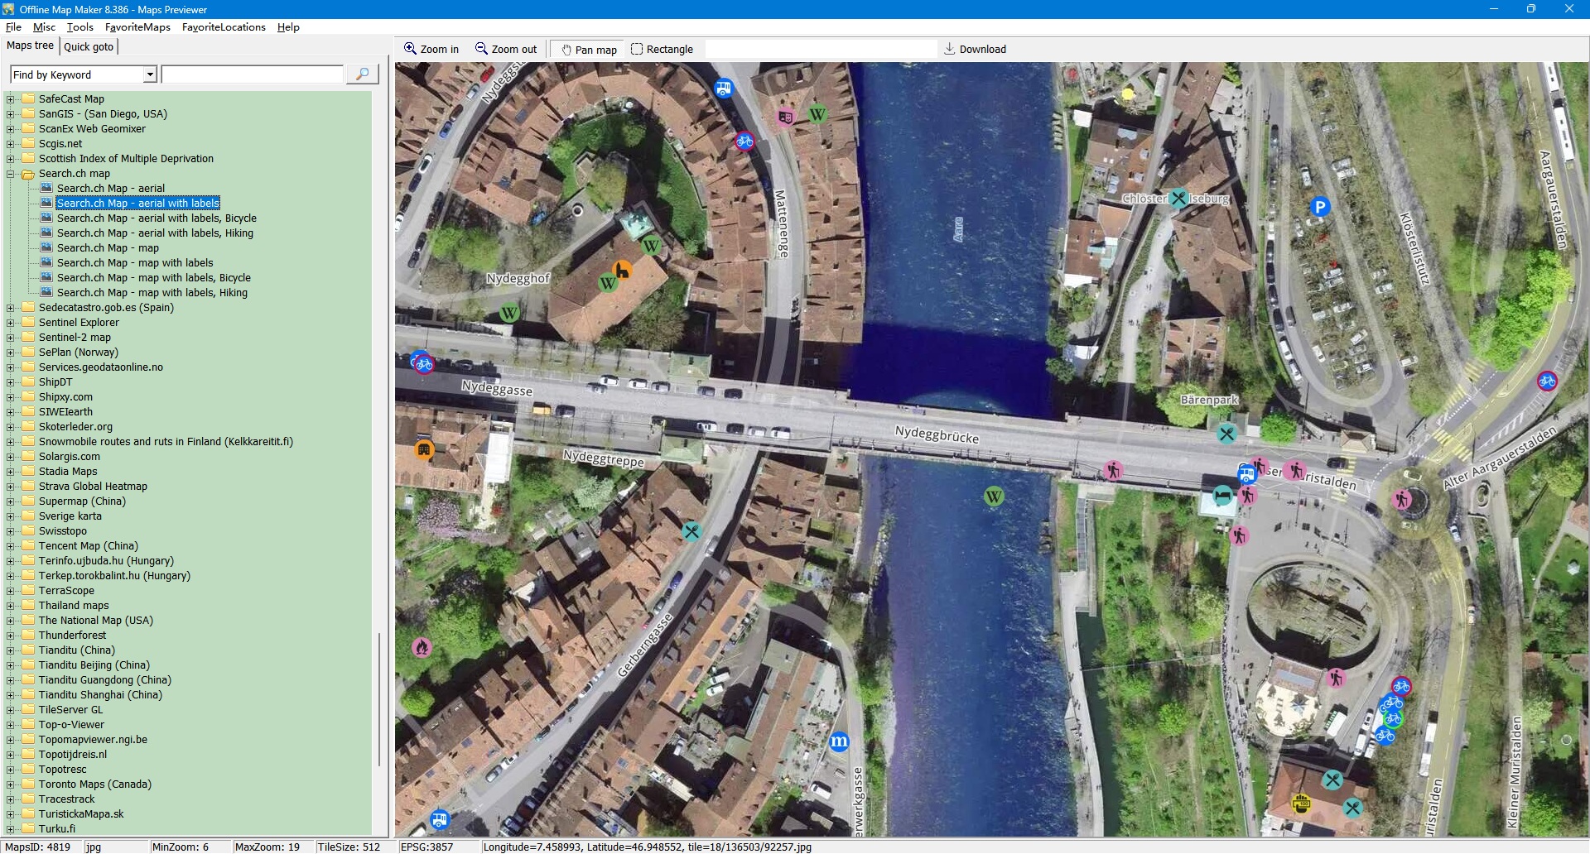Switch to the Quick goto tab

(x=89, y=47)
